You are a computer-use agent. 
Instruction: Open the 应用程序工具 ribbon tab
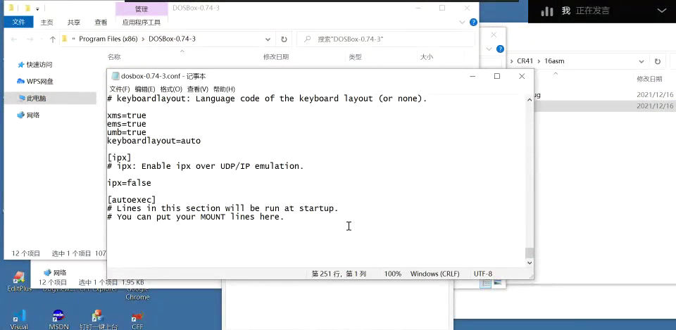click(x=142, y=23)
